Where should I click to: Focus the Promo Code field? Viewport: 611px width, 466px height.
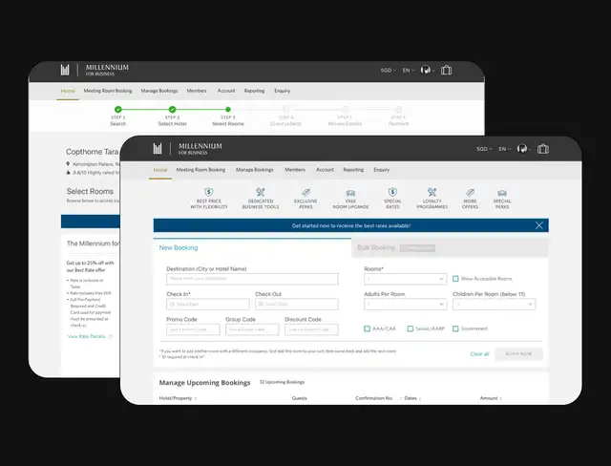[193, 329]
